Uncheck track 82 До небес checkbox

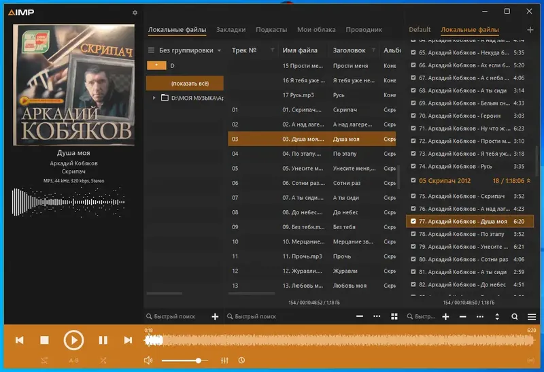tap(413, 284)
